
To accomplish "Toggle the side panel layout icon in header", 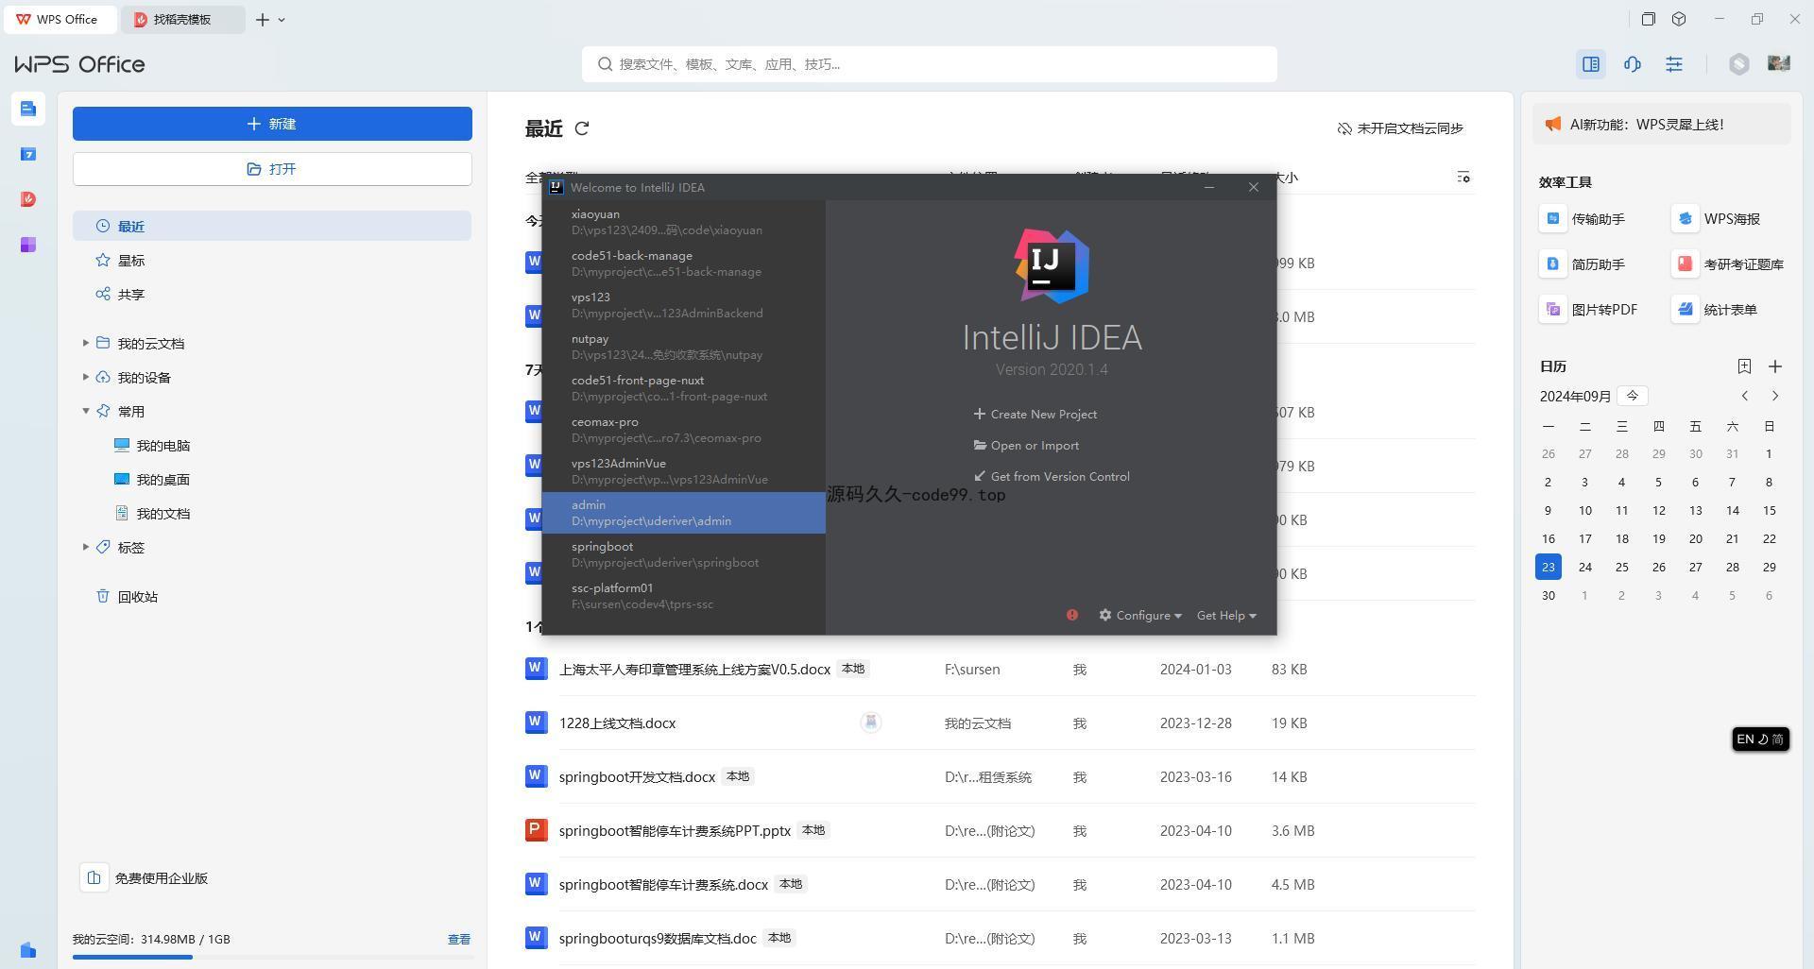I will (x=1591, y=64).
